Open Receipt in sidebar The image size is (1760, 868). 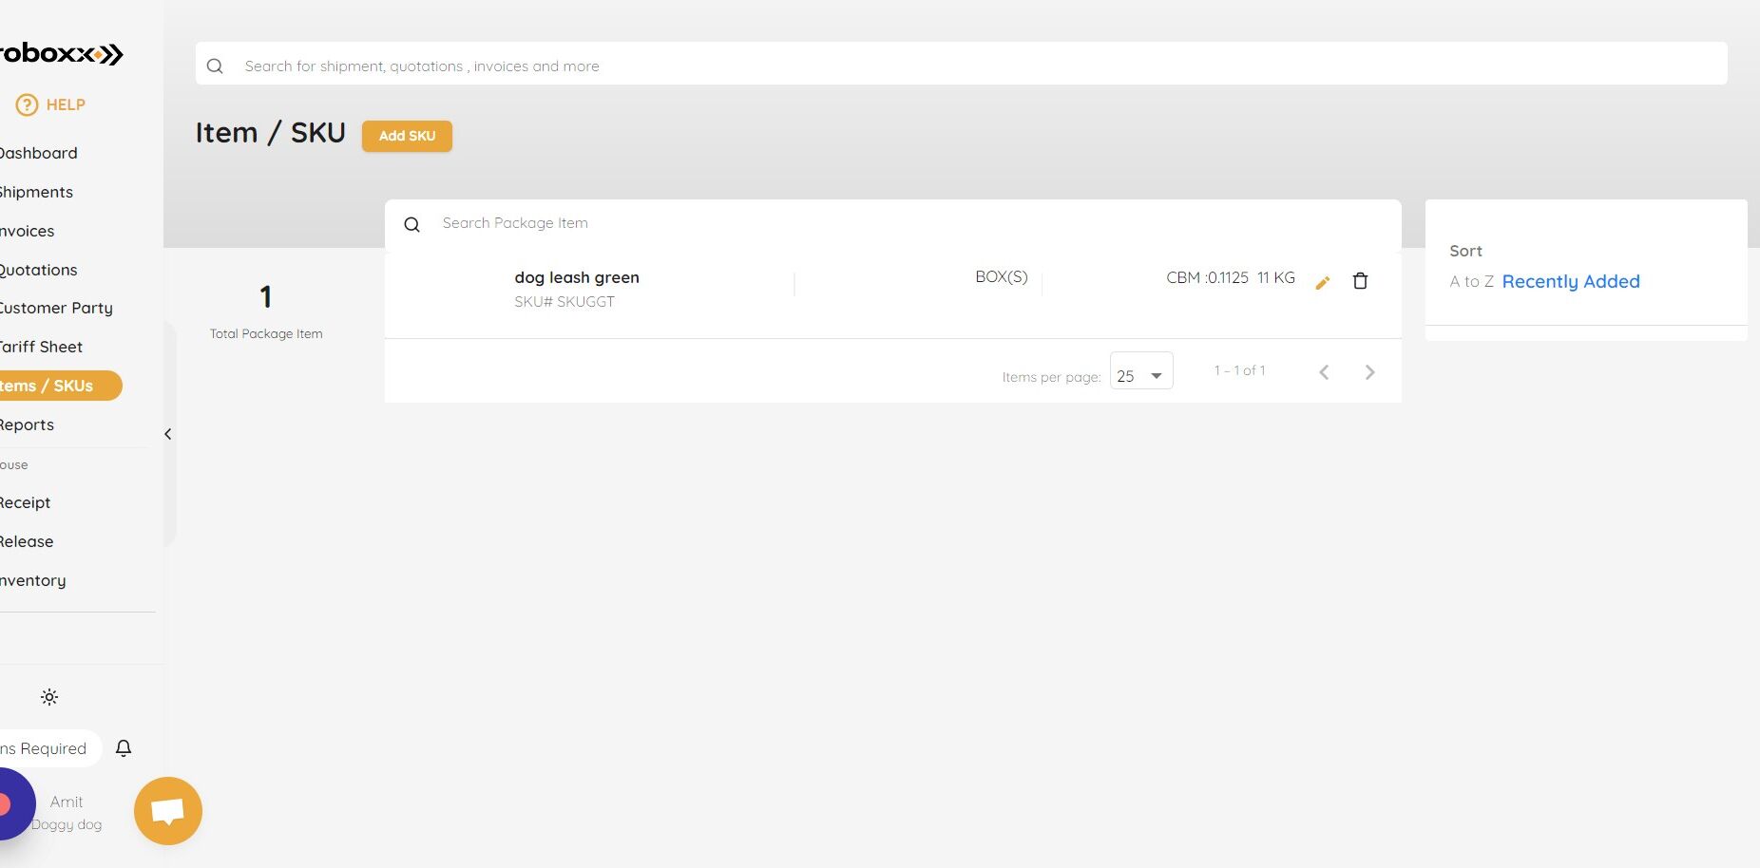[25, 502]
